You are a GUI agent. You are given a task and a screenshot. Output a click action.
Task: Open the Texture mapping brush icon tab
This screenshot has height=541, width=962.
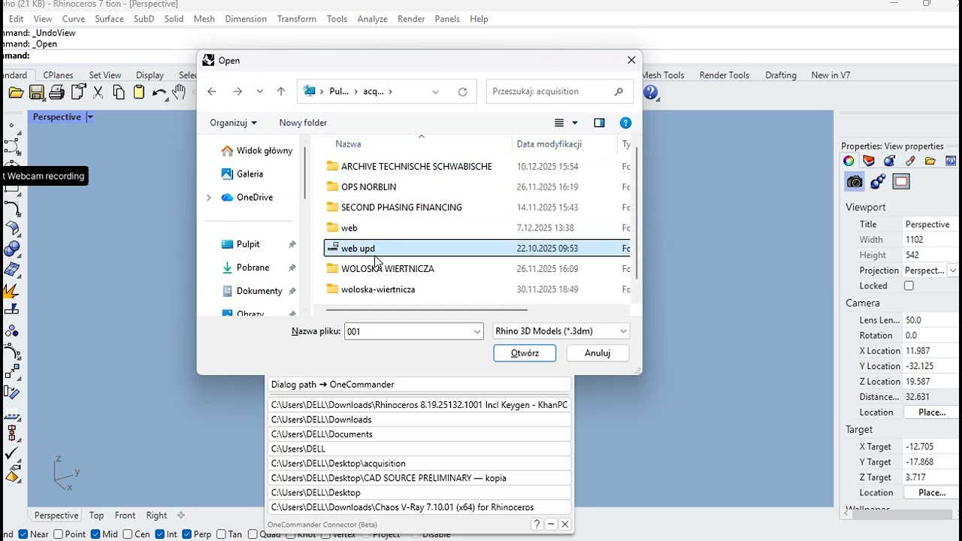(910, 161)
